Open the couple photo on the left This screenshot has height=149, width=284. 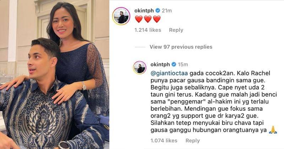point(55,74)
